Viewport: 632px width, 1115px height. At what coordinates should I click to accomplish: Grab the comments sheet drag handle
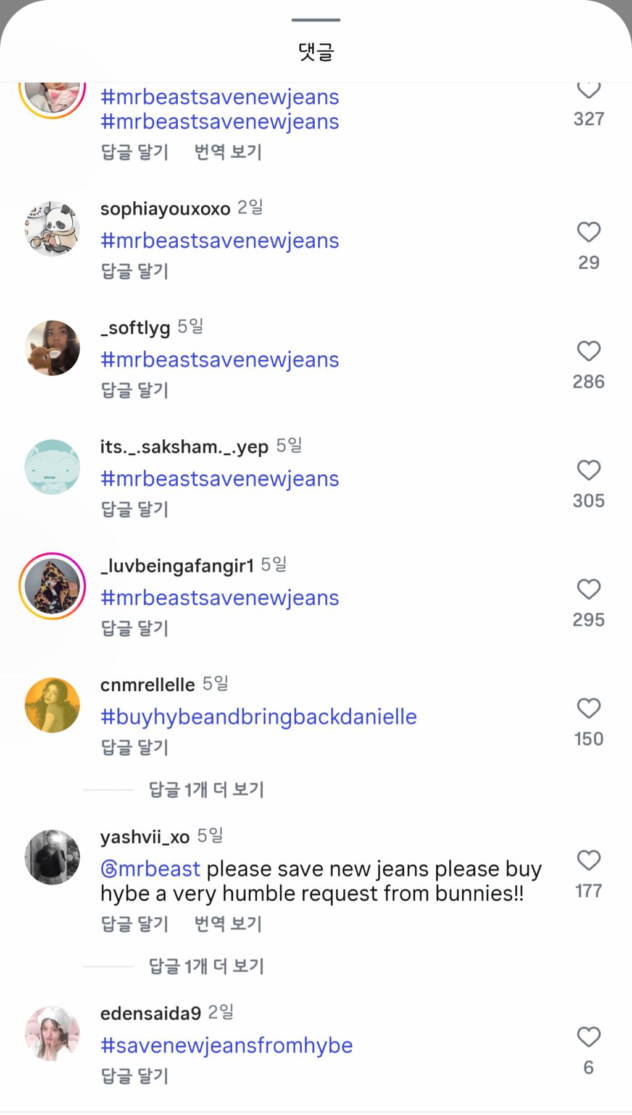tap(316, 20)
